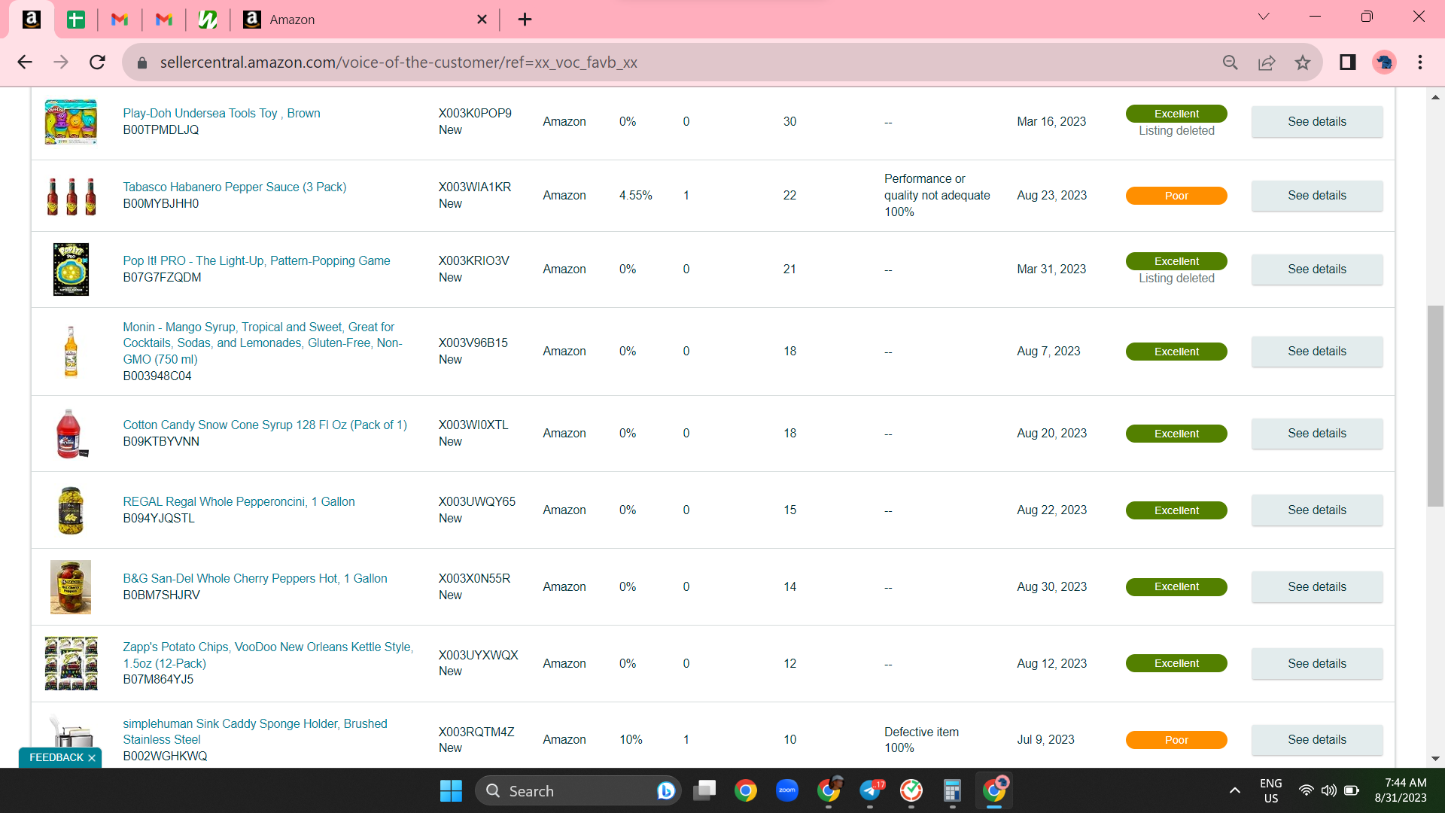Viewport: 1445px width, 813px height.
Task: Click the Tabasco bottles thumbnail
Action: (71, 196)
